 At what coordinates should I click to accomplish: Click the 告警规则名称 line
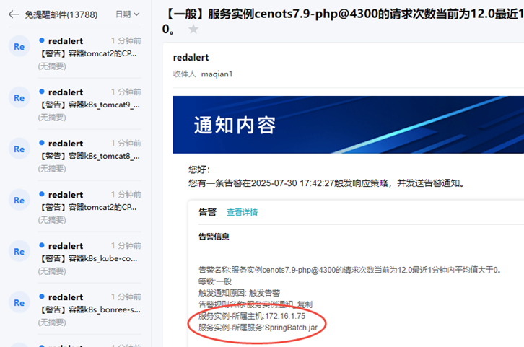click(x=256, y=304)
